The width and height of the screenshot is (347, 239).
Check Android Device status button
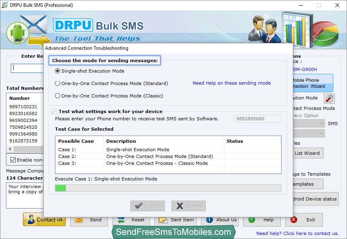pyautogui.click(x=315, y=199)
